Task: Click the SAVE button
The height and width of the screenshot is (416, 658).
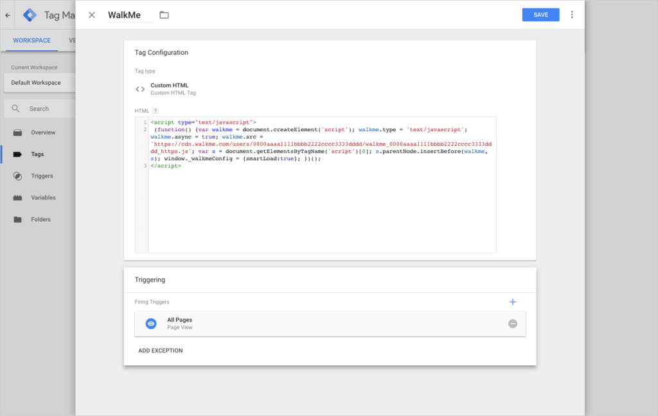Action: click(540, 14)
